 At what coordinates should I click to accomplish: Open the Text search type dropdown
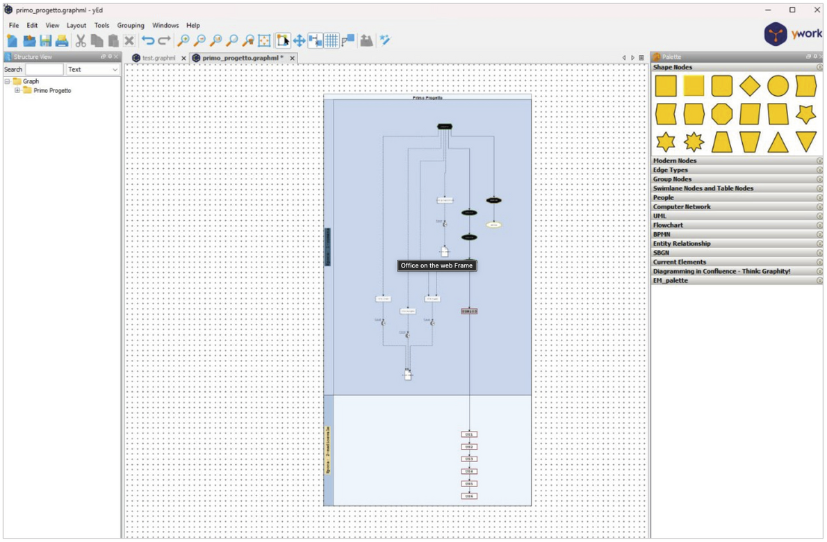pyautogui.click(x=92, y=69)
